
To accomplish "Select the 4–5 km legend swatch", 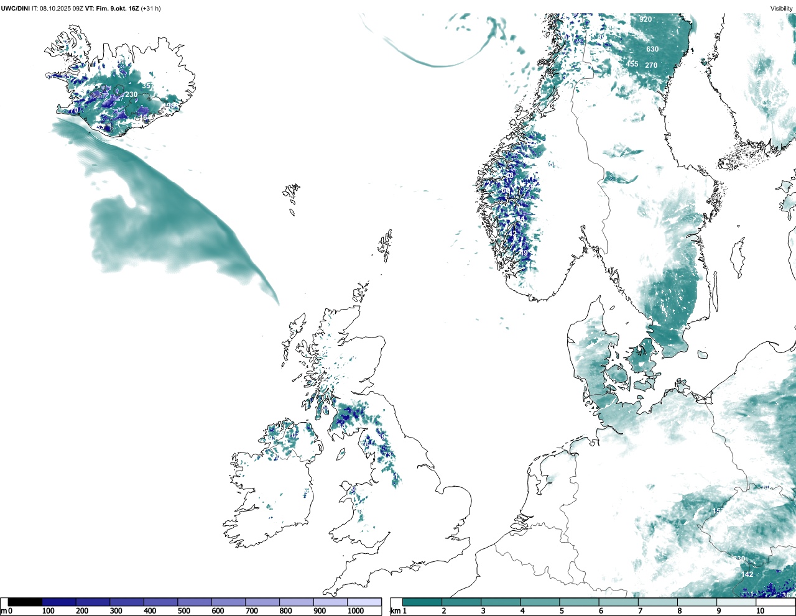I will [539, 602].
